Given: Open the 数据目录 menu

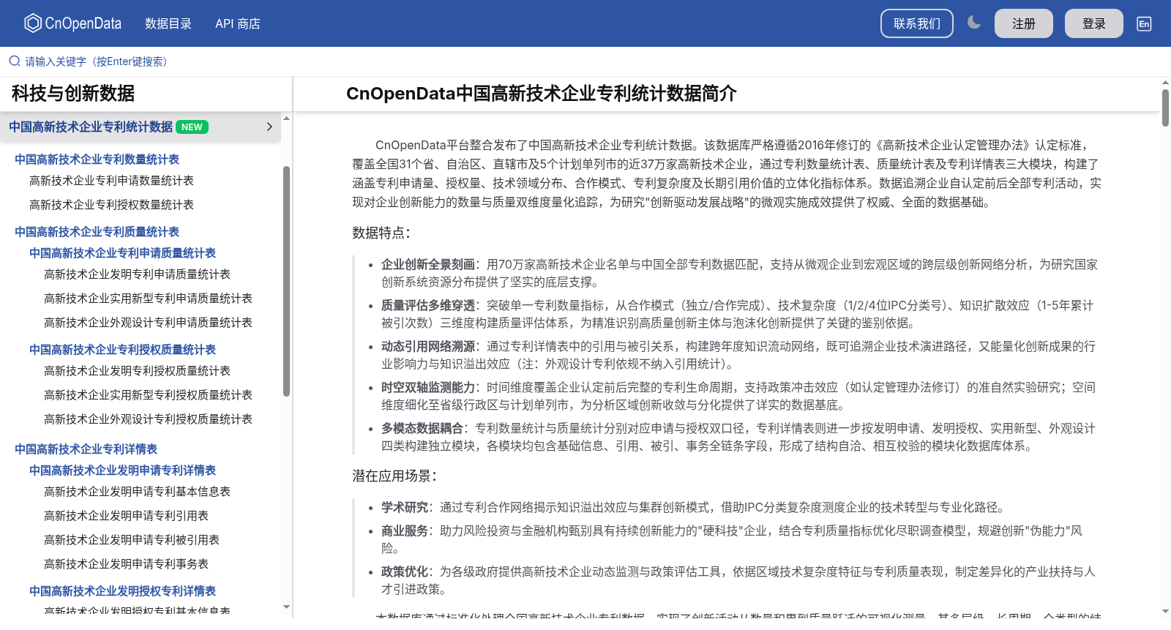Looking at the screenshot, I should 168,23.
